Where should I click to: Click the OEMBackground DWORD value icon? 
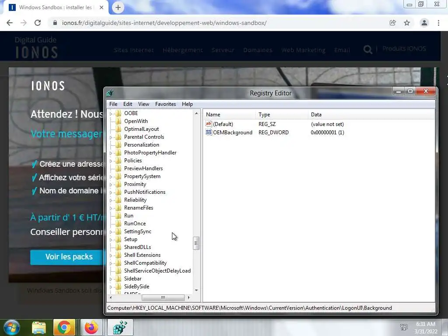pos(209,132)
